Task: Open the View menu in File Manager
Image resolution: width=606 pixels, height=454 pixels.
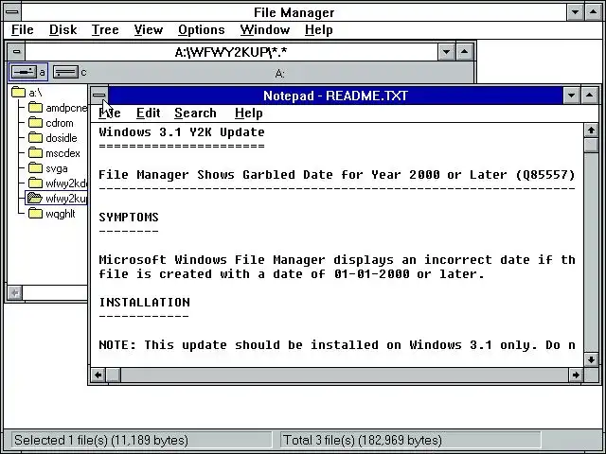Action: coord(149,29)
